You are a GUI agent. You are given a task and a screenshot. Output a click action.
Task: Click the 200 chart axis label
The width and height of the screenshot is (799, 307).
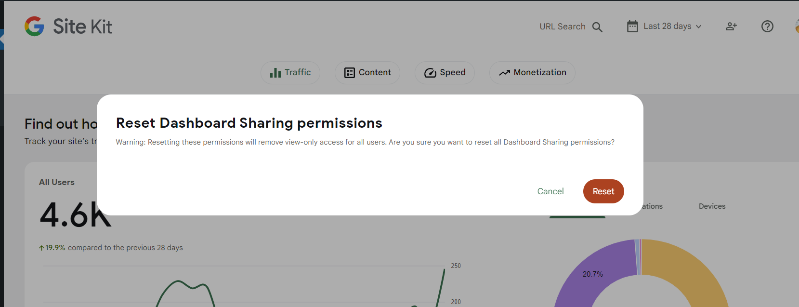coord(456,302)
